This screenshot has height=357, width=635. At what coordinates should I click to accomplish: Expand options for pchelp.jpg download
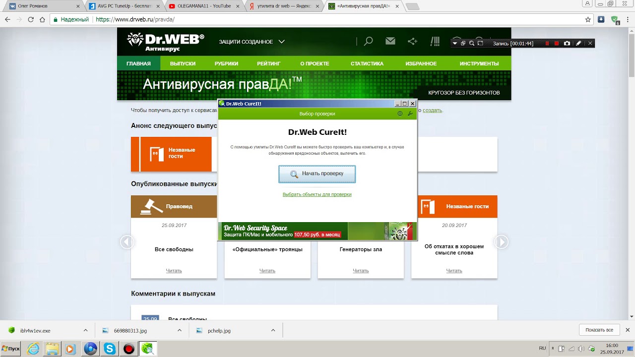click(x=273, y=330)
